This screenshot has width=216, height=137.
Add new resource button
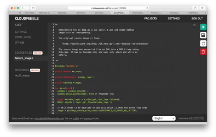point(35,70)
